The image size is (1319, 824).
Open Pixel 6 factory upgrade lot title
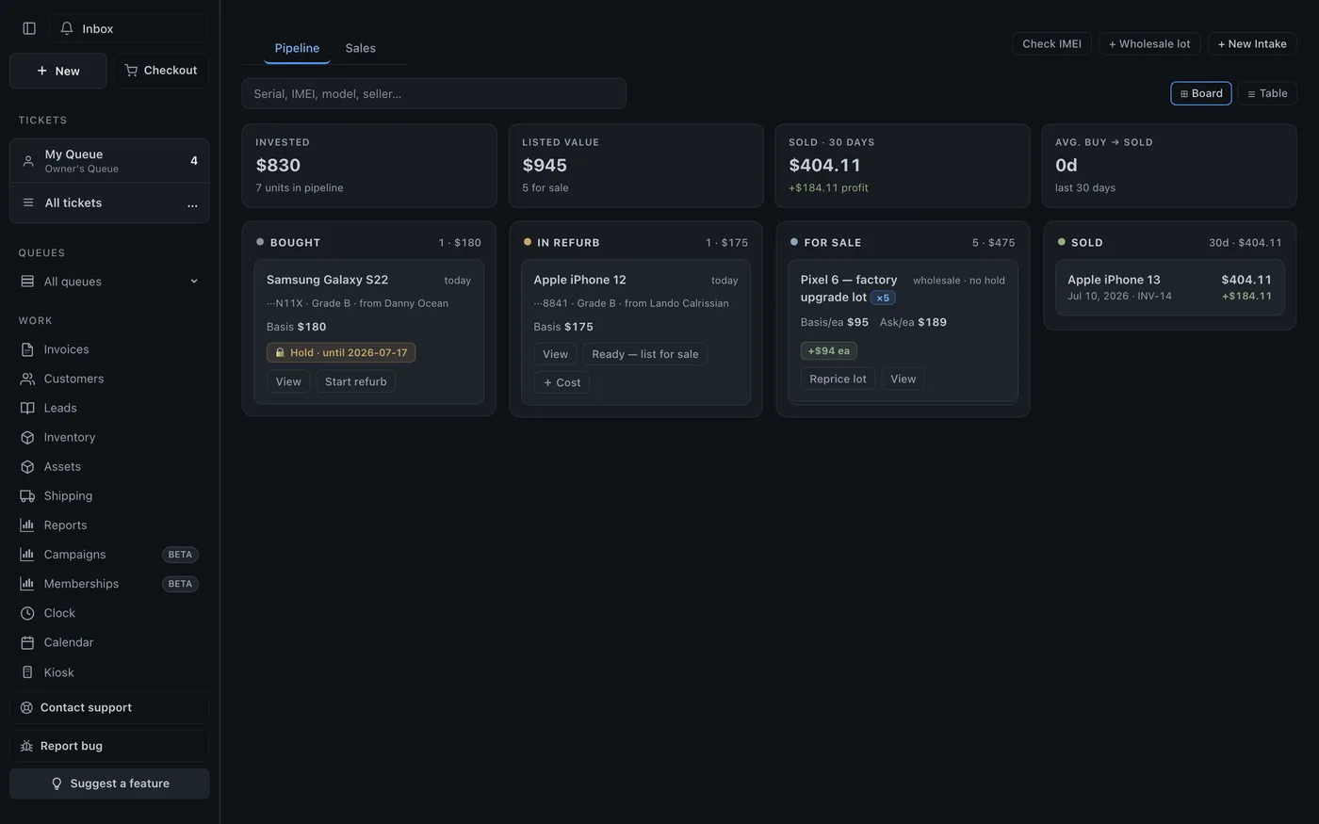[849, 288]
